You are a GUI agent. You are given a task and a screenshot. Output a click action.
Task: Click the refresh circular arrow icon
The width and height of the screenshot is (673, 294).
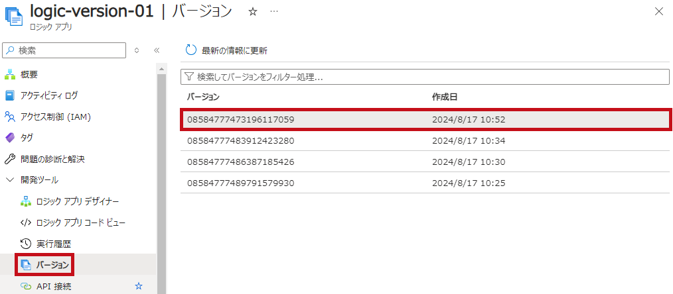190,50
